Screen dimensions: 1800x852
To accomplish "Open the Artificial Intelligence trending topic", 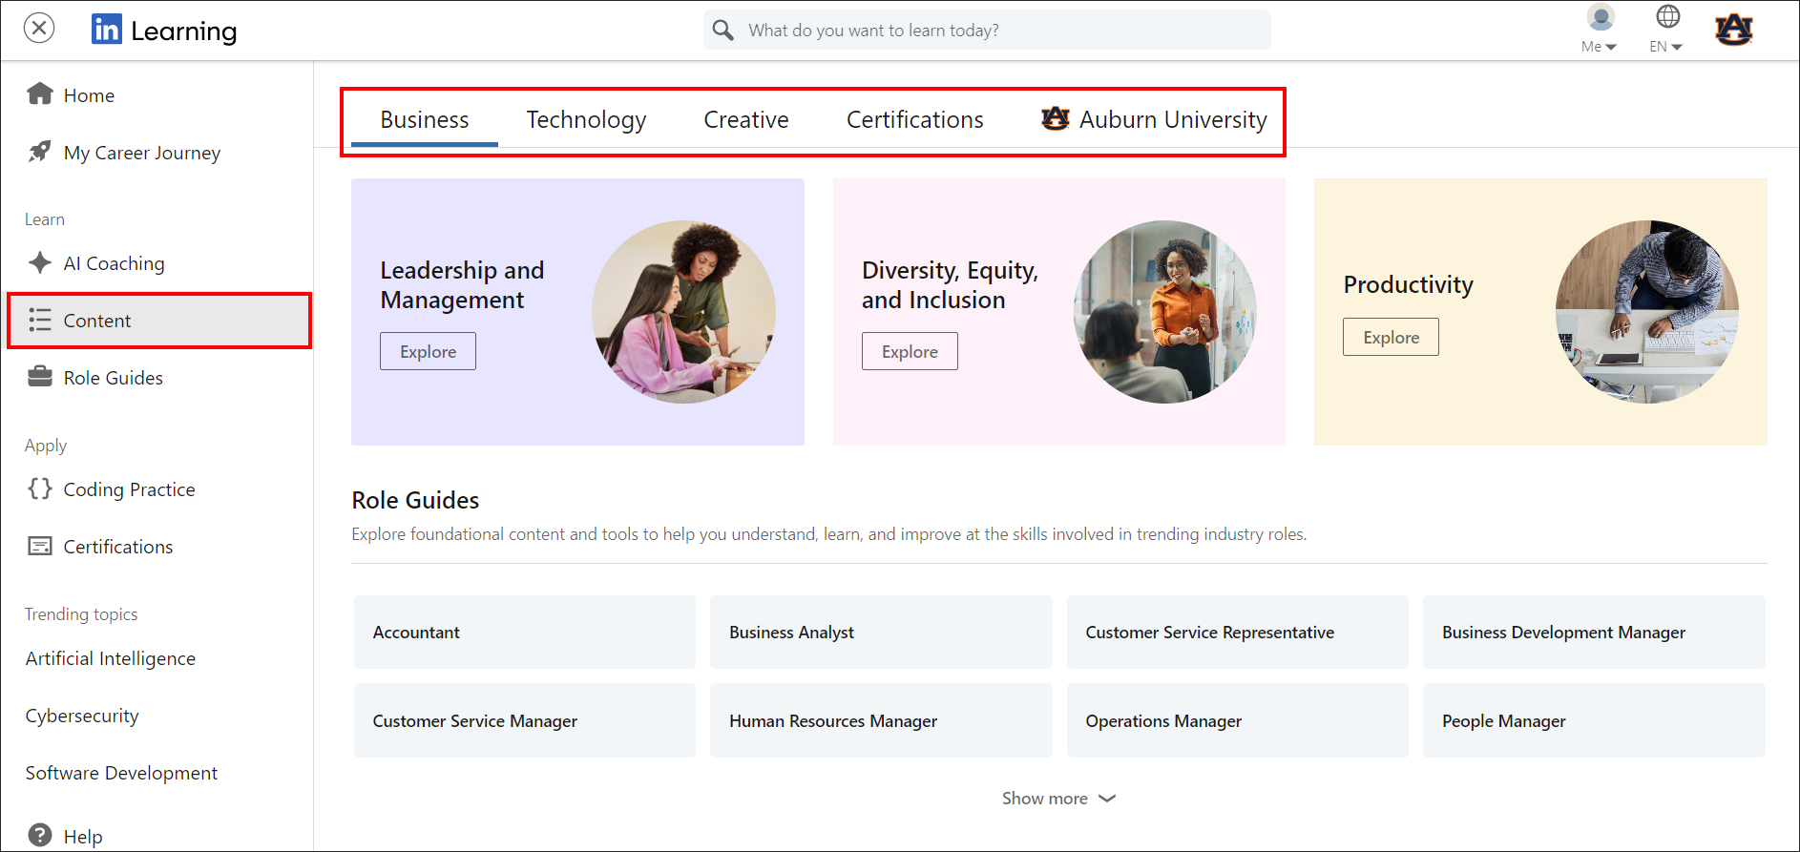I will point(111,658).
